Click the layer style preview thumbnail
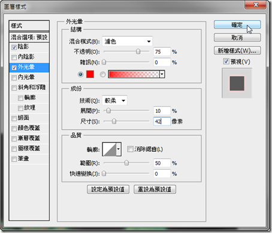Image resolution: width=272 pixels, height=233 pixels. (x=237, y=83)
